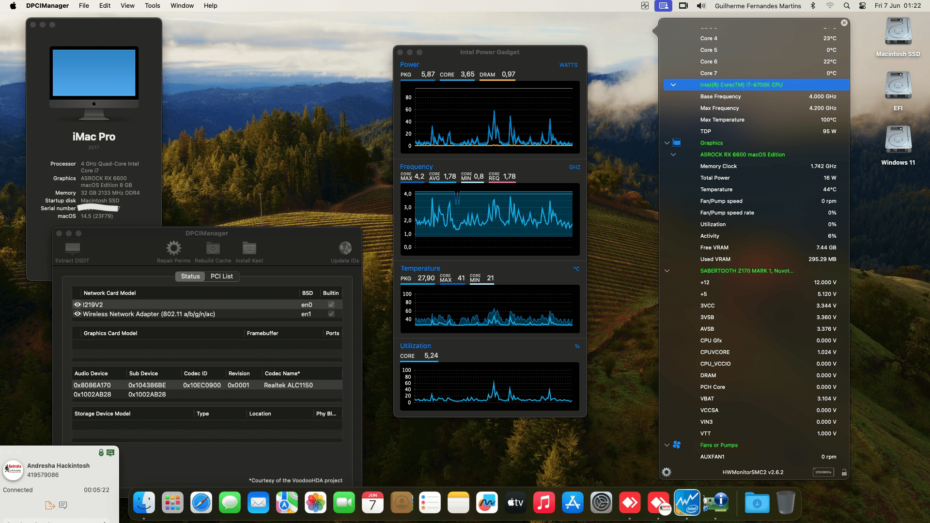
Task: Click the Rebuild Cache folder icon
Action: click(x=212, y=248)
